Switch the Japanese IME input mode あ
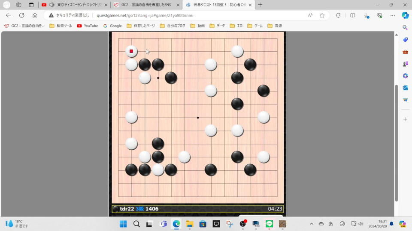 (x=331, y=224)
